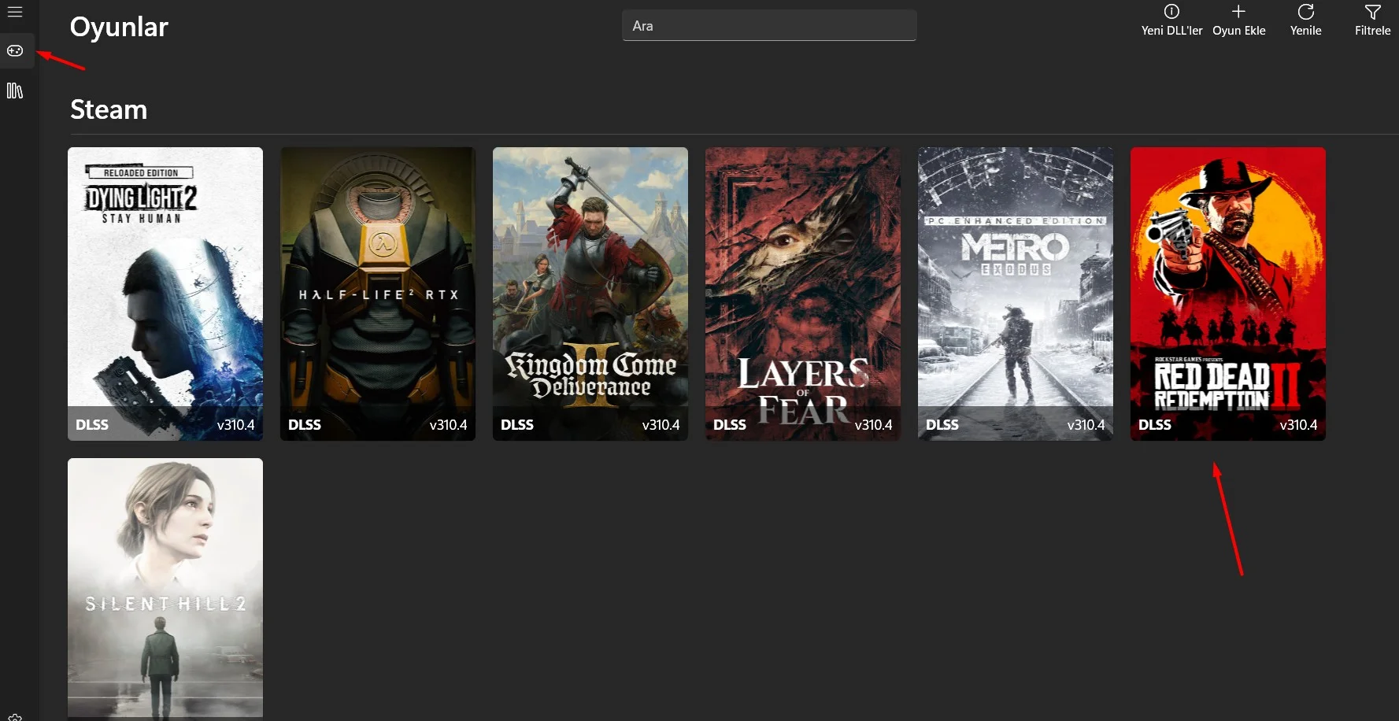1399x721 pixels.
Task: Open the Library icon in sidebar
Action: (x=15, y=91)
